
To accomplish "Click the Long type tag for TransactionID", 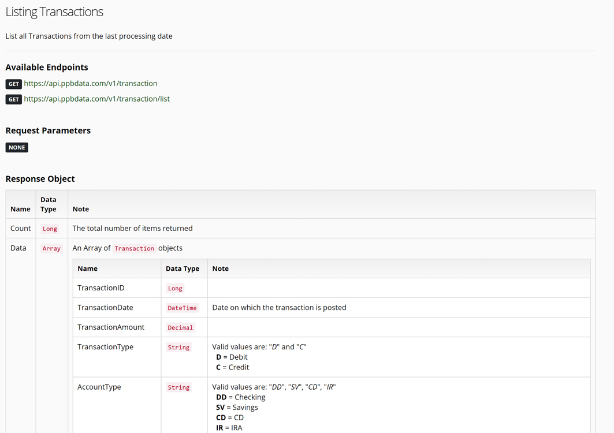I will (x=175, y=288).
